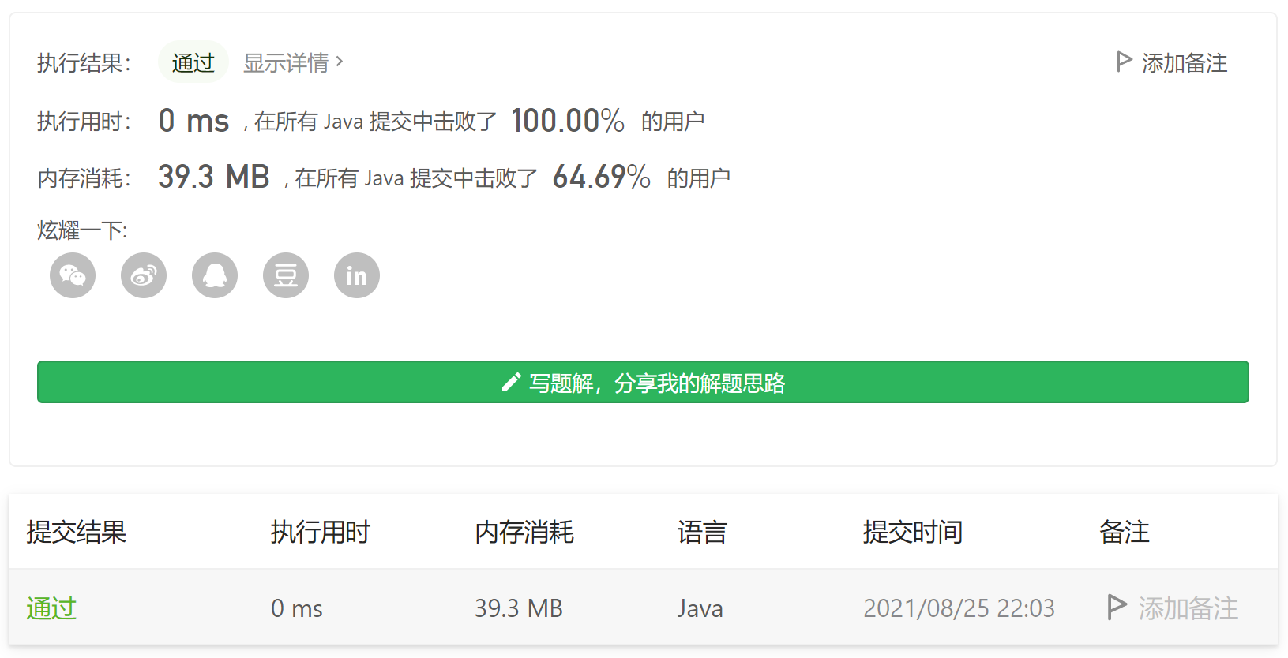Click the green 写题解 share solution button
This screenshot has height=658, width=1288.
[643, 382]
